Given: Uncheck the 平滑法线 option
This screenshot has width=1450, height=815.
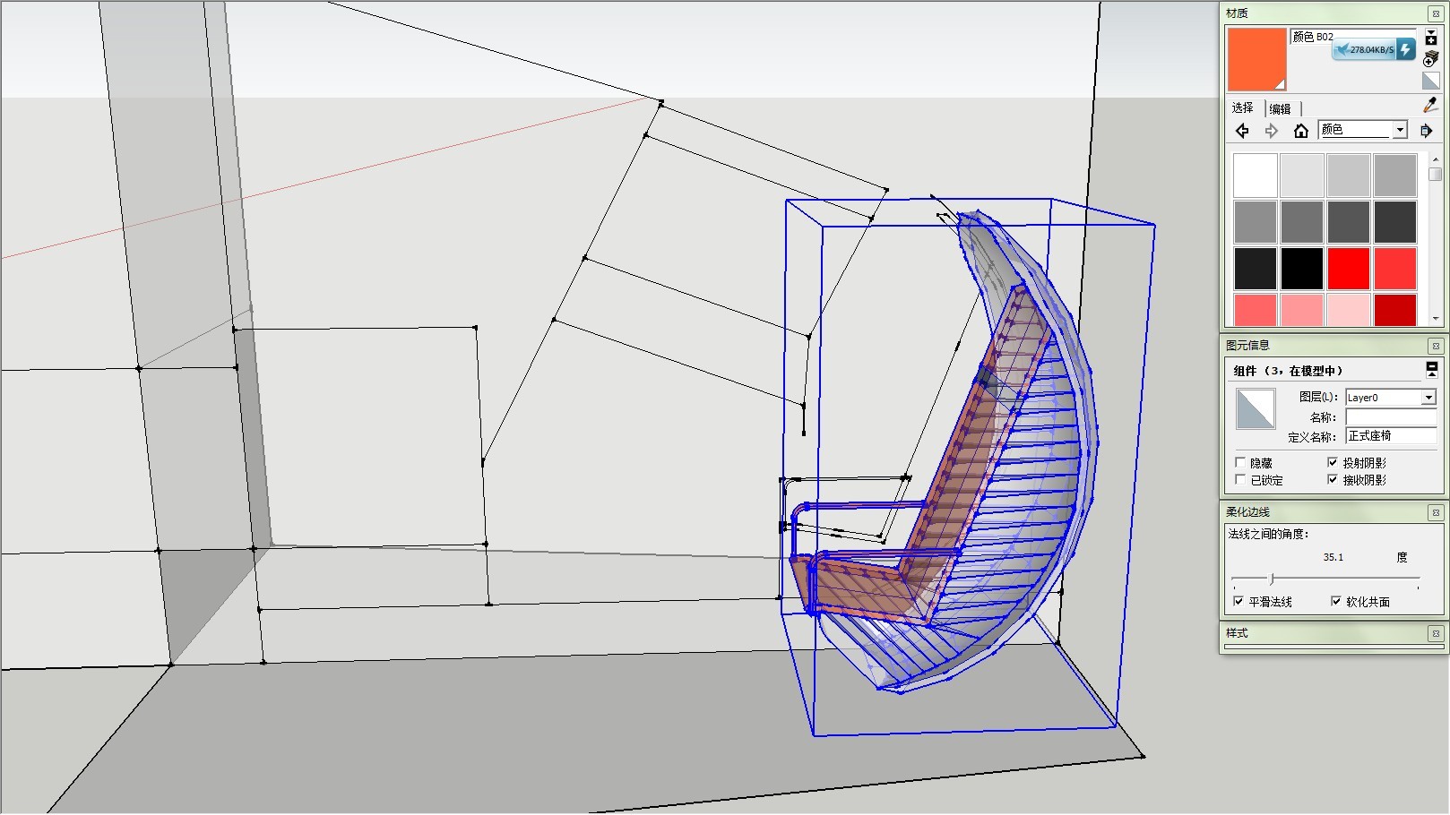Looking at the screenshot, I should click(x=1239, y=602).
